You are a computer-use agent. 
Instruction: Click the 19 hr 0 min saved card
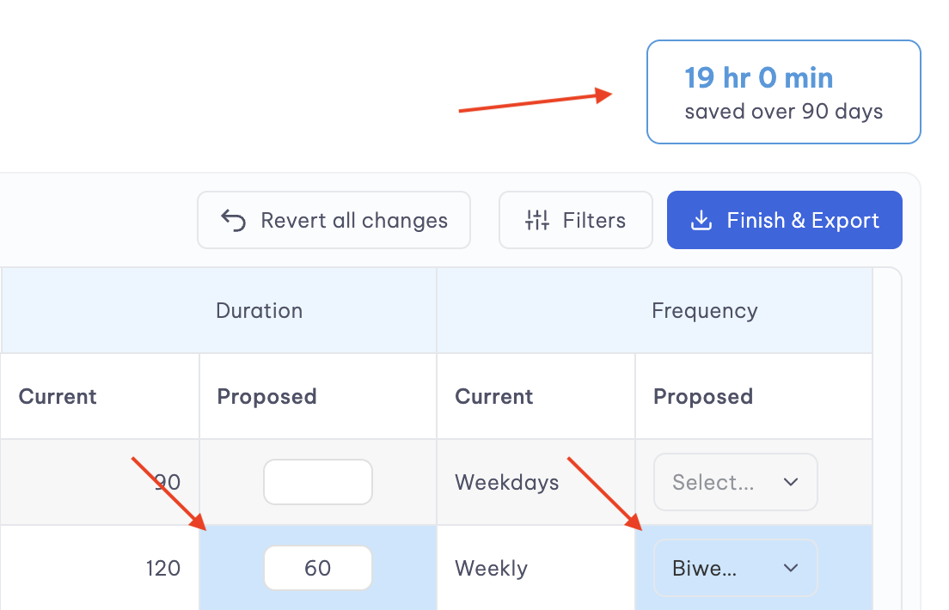(784, 92)
